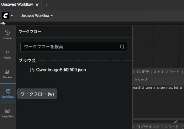Open the Queue sidebar panel
Image resolution: width=184 pixels, height=129 pixels.
pos(8,35)
